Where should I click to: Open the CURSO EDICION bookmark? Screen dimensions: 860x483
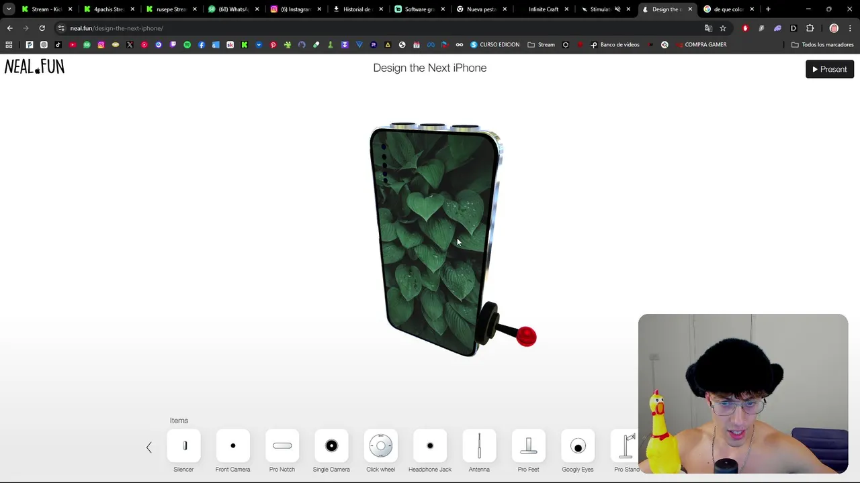(x=494, y=45)
